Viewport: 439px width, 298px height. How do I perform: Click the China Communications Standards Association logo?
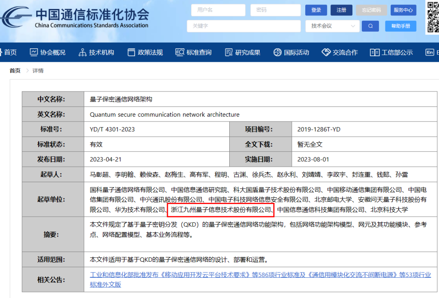[x=75, y=17]
